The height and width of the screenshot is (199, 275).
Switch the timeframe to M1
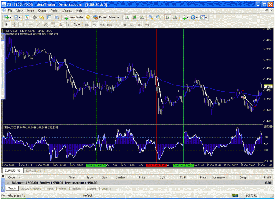[x=87, y=25]
